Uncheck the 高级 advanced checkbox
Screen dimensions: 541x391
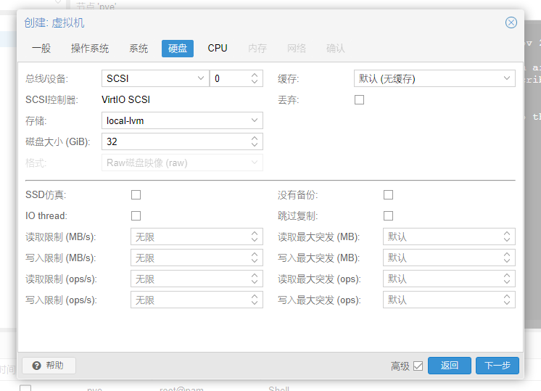[418, 366]
